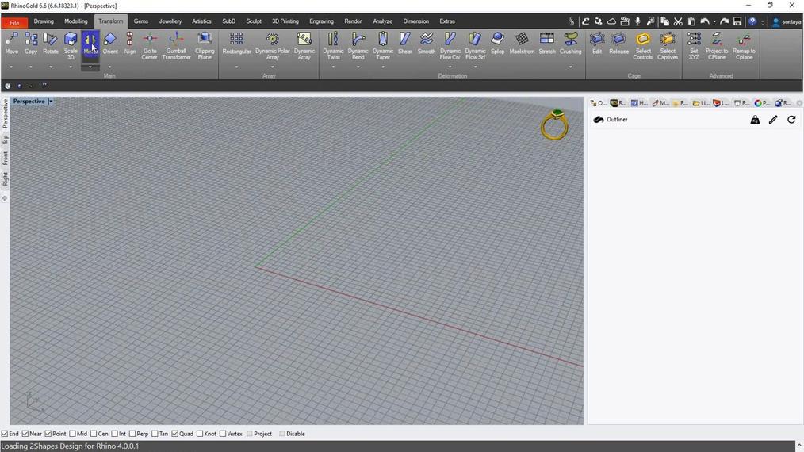Click the cage Edit tool
Screen dimensions: 804x452
[x=597, y=44]
